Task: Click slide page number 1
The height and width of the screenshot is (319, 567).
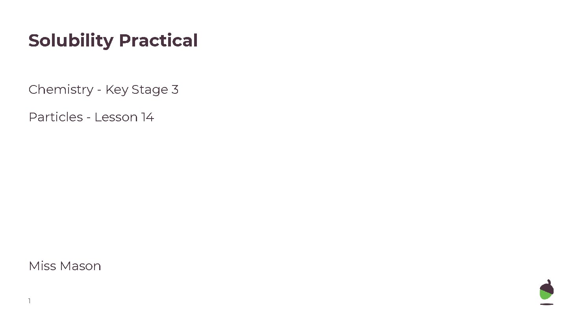Action: pos(30,301)
